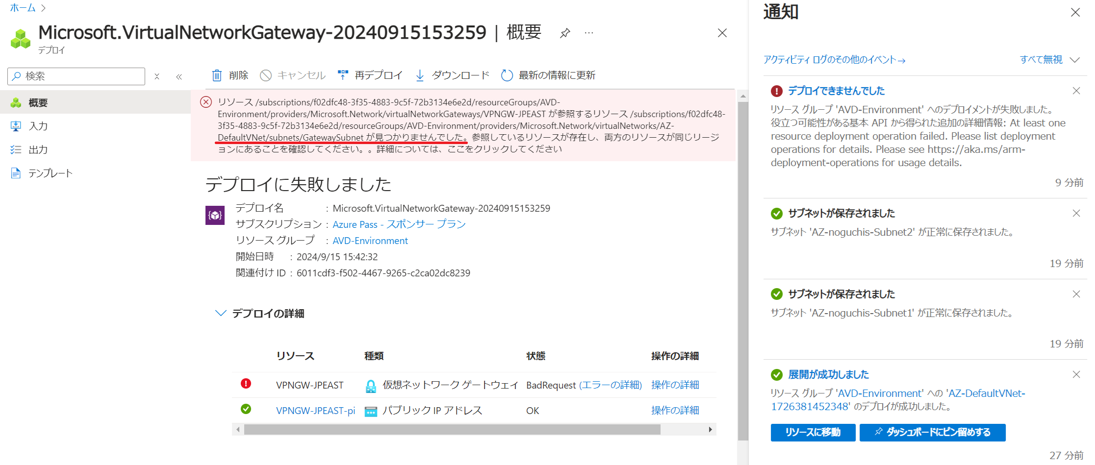Click the green check on the Subnet1 notification
The height and width of the screenshot is (465, 1095).
pos(777,294)
